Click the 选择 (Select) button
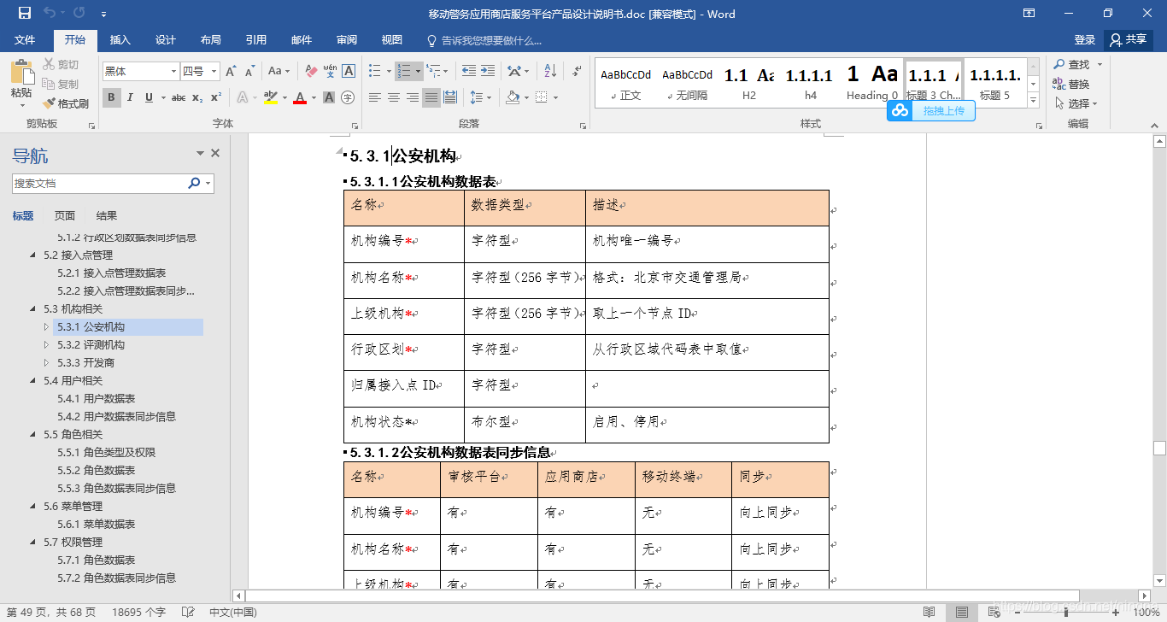The height and width of the screenshot is (622, 1167). tap(1075, 103)
